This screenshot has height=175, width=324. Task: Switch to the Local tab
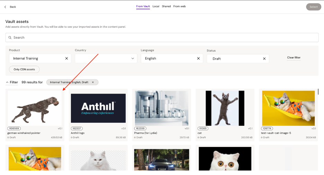click(156, 6)
